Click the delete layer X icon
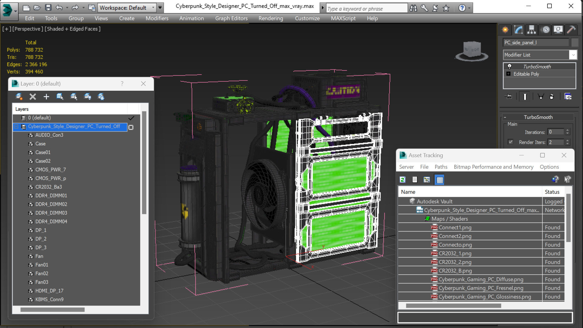Screen dimensions: 583x328 [32, 97]
